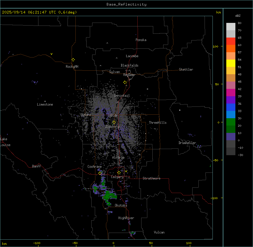Image resolution: width=253 pixels, height=247 pixels.
Task: Click the Sundre town label
Action: [x=86, y=115]
